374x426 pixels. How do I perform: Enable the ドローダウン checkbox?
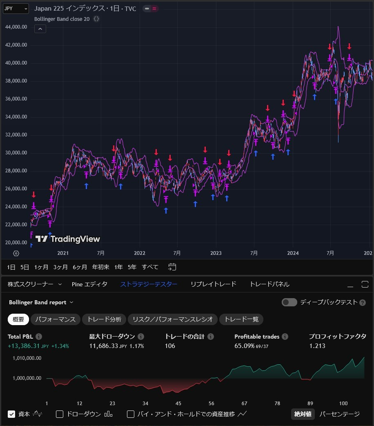tap(59, 414)
